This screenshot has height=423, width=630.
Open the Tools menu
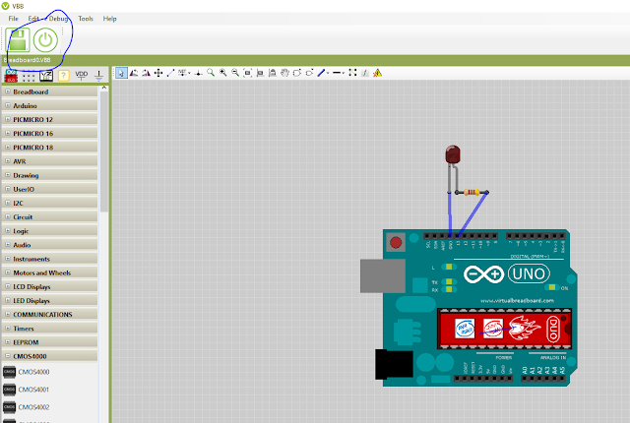click(86, 19)
